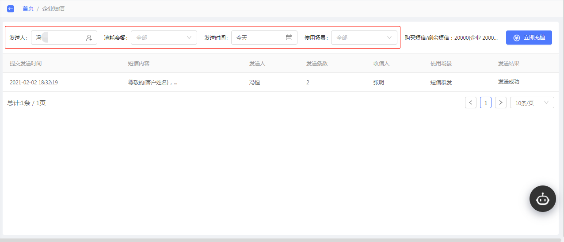Expand the 消耗套餐 dropdown

(164, 38)
